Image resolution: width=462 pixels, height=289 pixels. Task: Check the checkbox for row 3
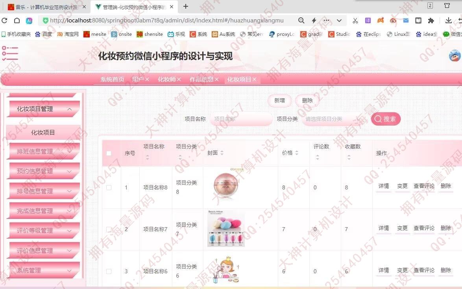point(109,271)
